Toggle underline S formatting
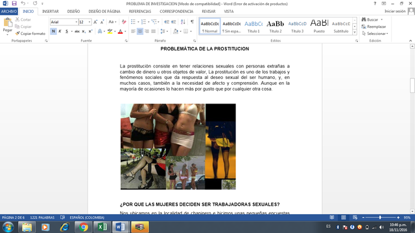This screenshot has width=415, height=233. coord(67,31)
